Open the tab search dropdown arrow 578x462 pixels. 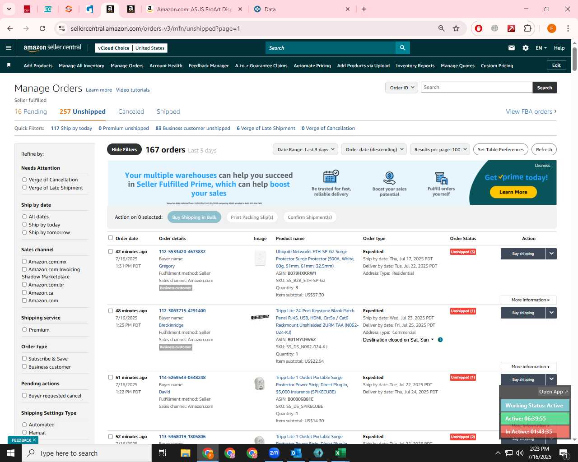pyautogui.click(x=9, y=9)
